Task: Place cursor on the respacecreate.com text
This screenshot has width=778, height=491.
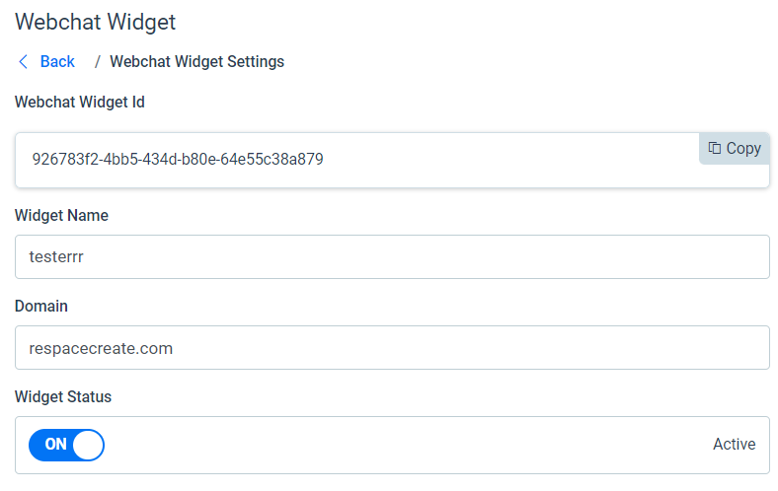Action: point(101,348)
